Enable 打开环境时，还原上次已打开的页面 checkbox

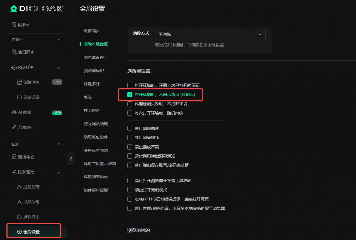click(x=130, y=85)
